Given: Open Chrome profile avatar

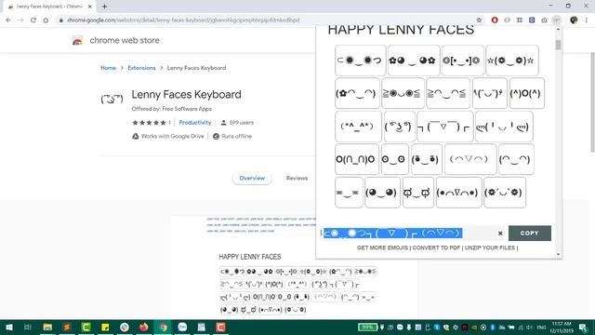Looking at the screenshot, I should pyautogui.click(x=574, y=20).
